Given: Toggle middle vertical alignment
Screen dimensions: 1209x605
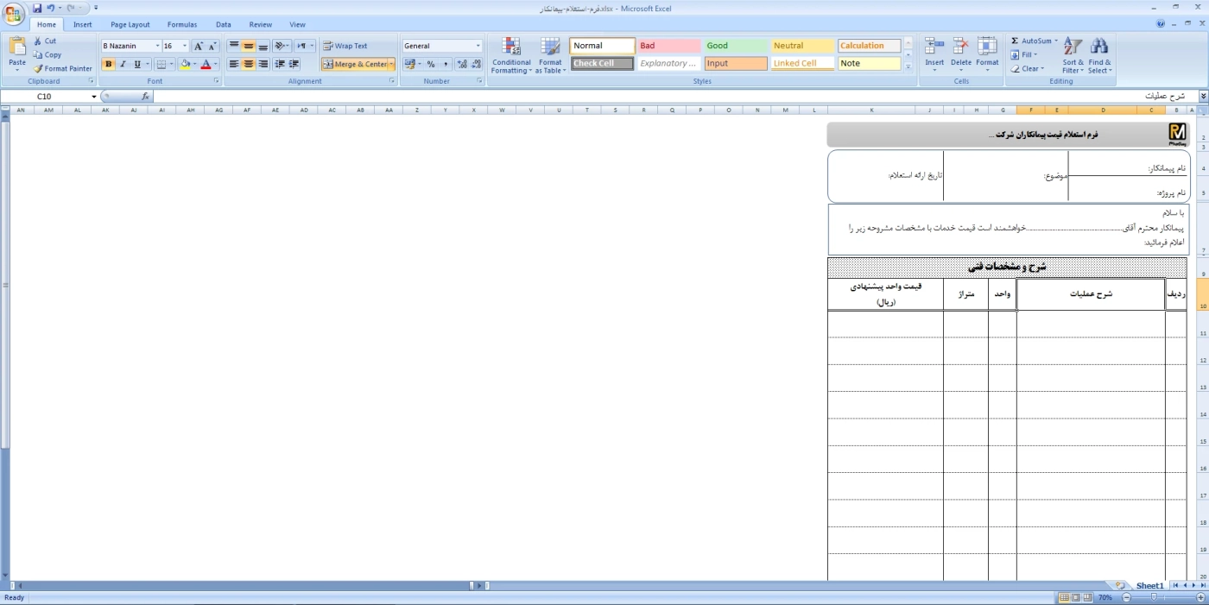Looking at the screenshot, I should pyautogui.click(x=249, y=46).
